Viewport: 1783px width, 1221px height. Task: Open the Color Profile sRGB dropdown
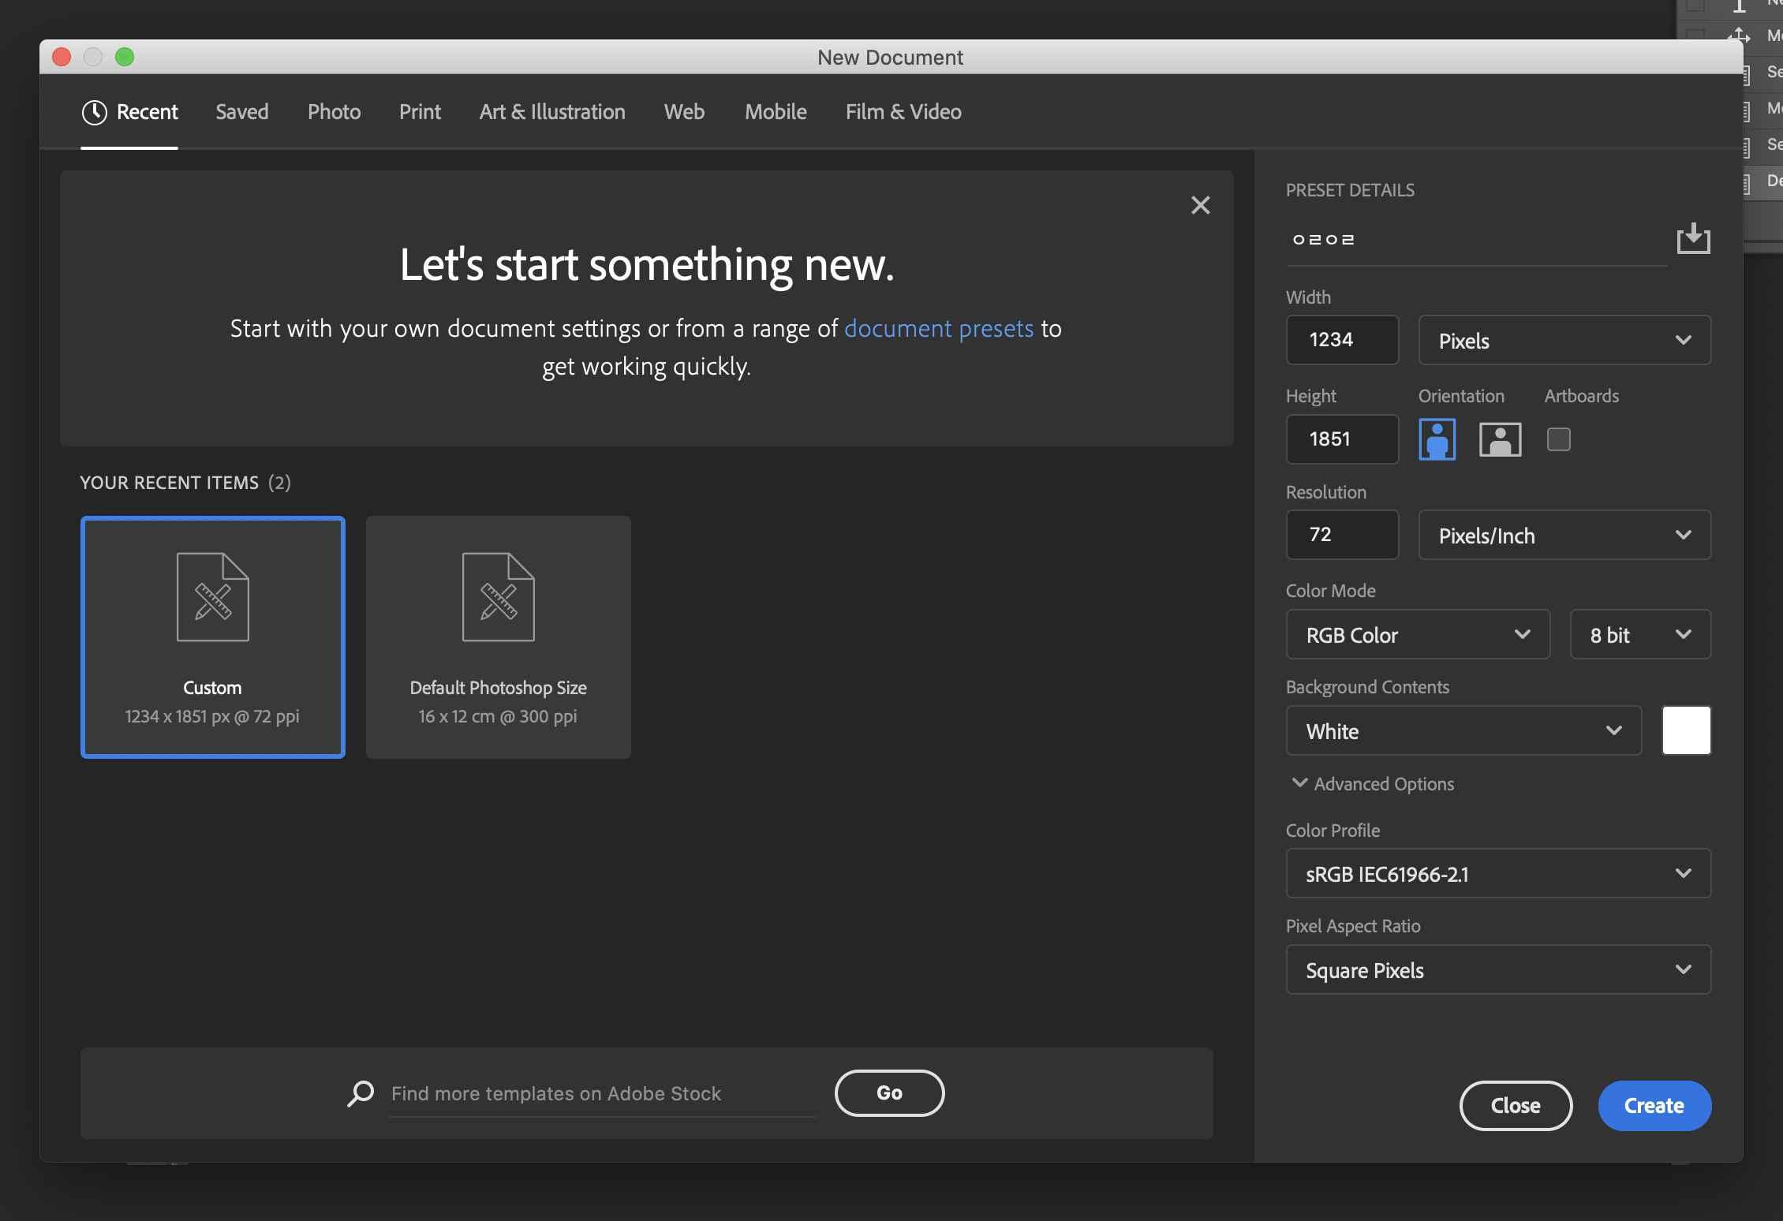click(1497, 874)
